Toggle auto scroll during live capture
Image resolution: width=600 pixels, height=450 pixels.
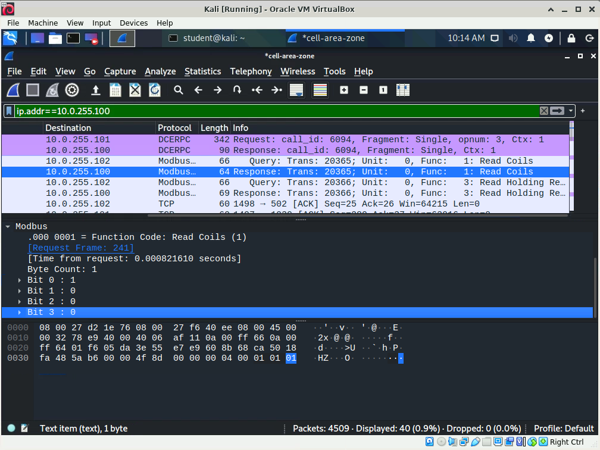(296, 90)
